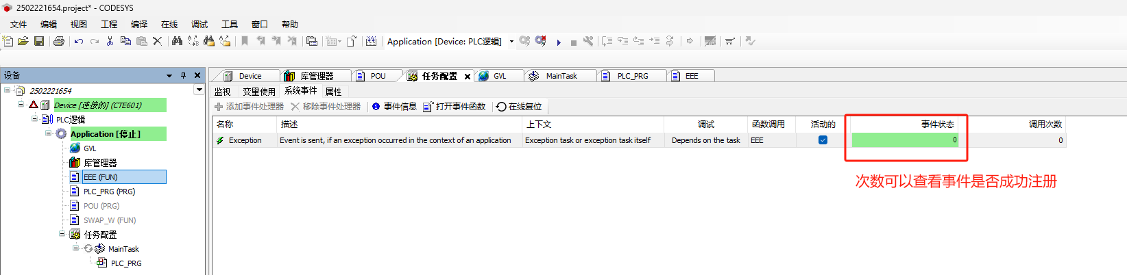Copy the selection using toolbar icon
Screen dimensions: 1127x275
[x=125, y=41]
